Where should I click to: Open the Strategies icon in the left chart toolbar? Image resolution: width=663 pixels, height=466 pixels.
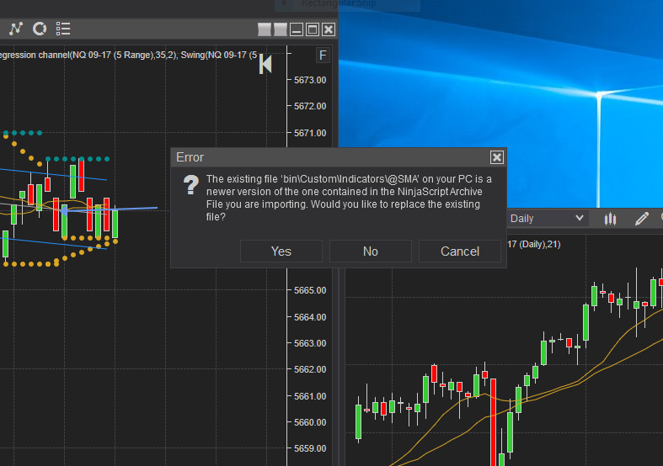16,29
